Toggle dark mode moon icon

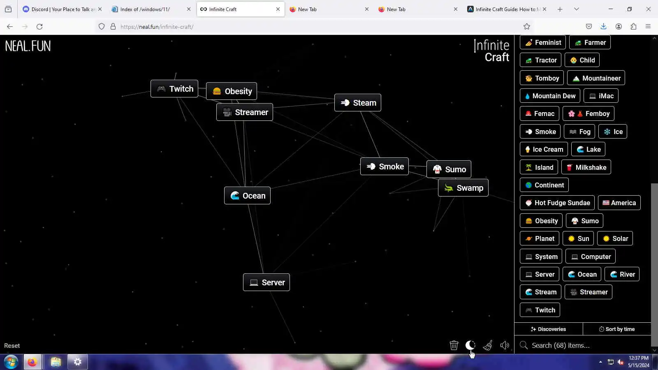(470, 345)
